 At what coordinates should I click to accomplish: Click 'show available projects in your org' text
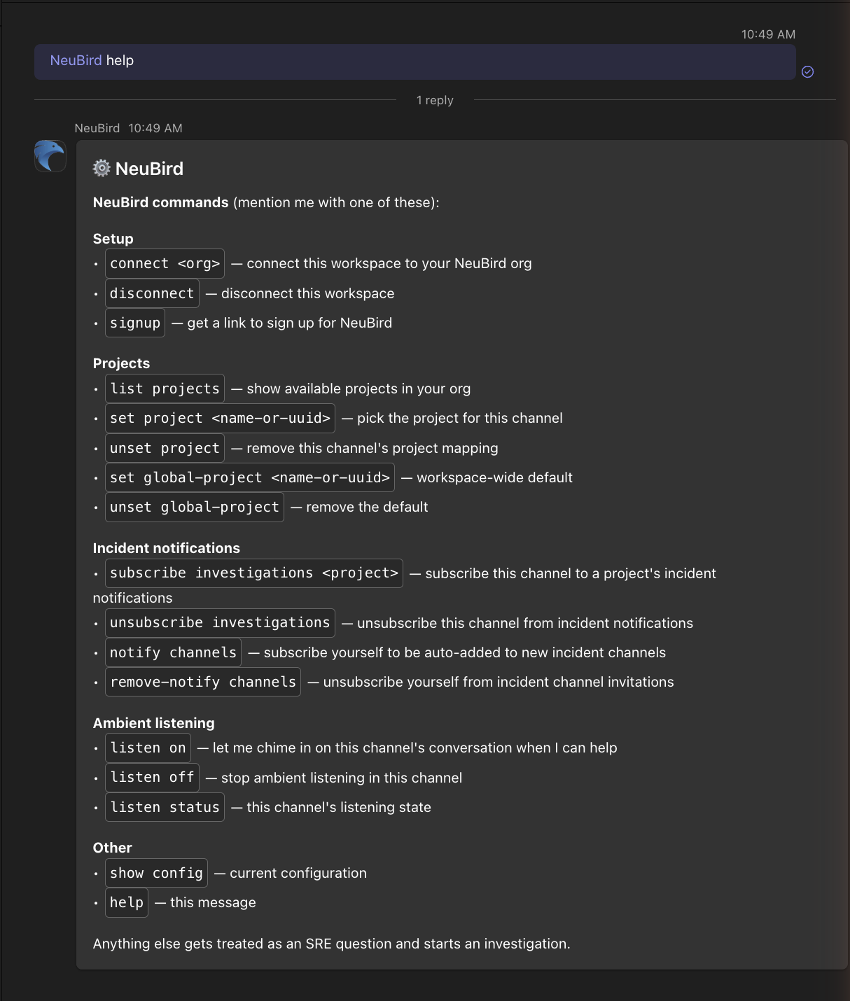tap(358, 388)
